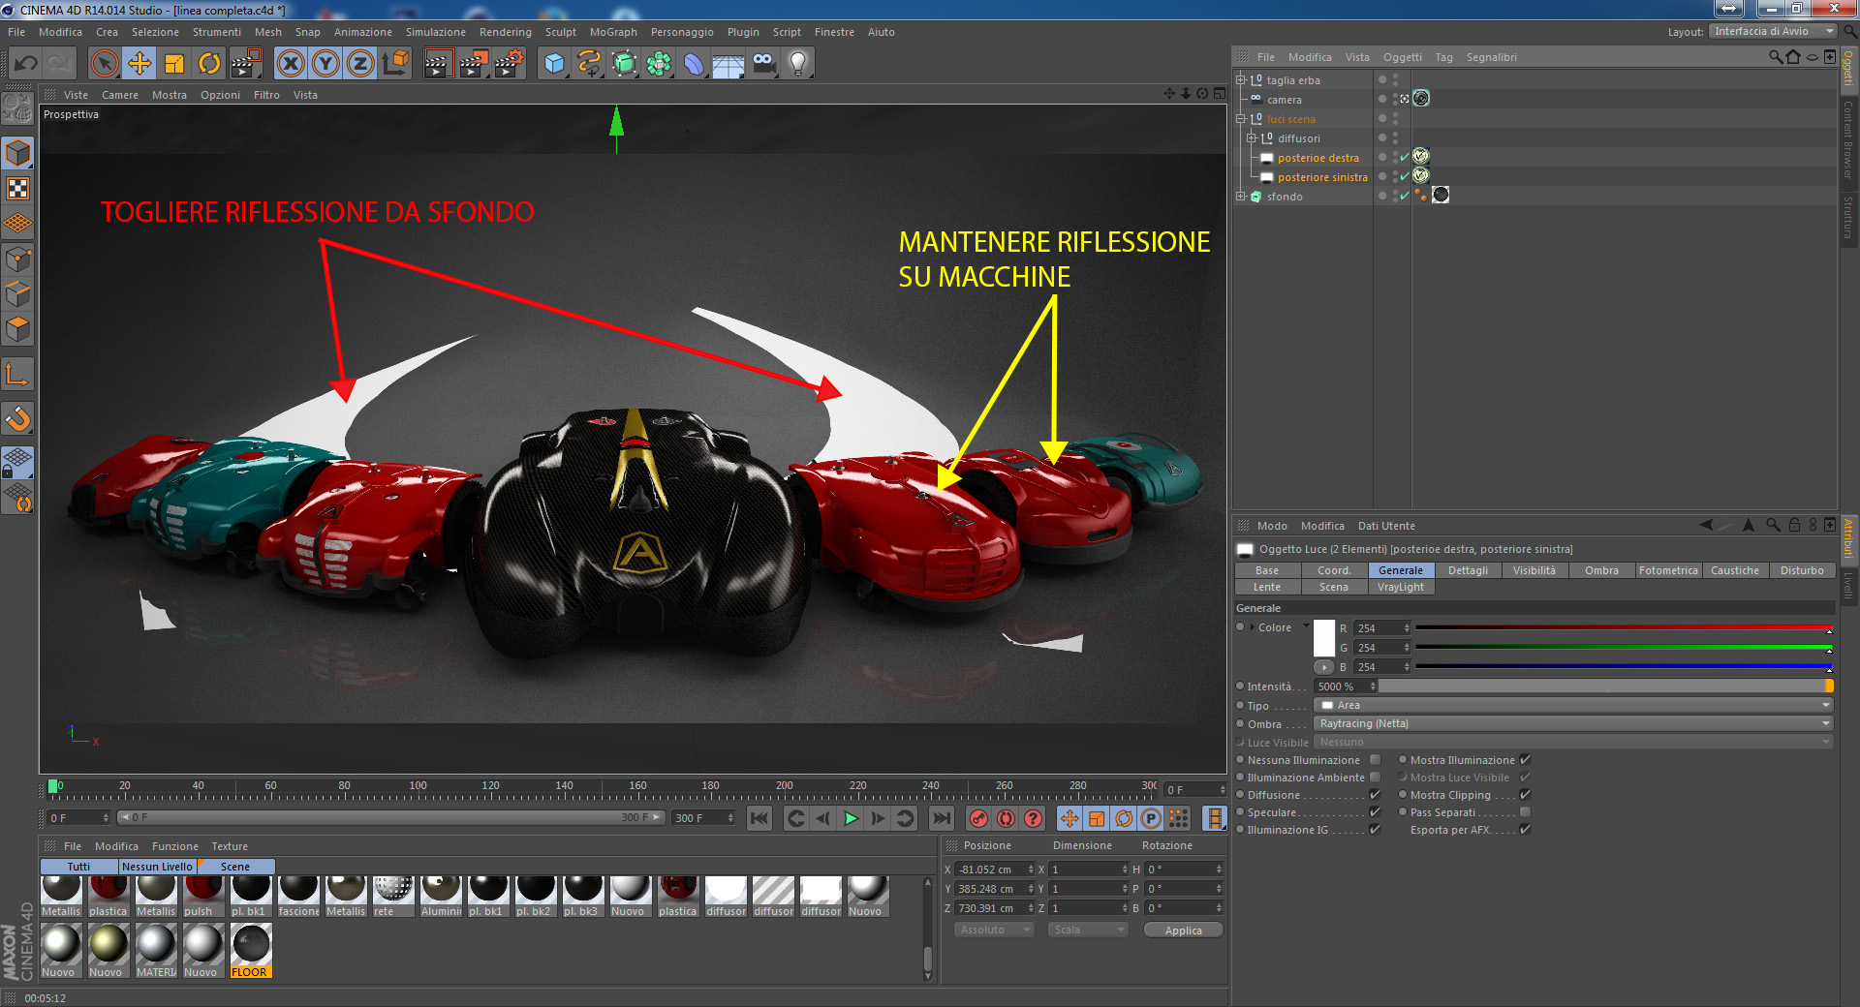Play the animation forward

tap(851, 818)
